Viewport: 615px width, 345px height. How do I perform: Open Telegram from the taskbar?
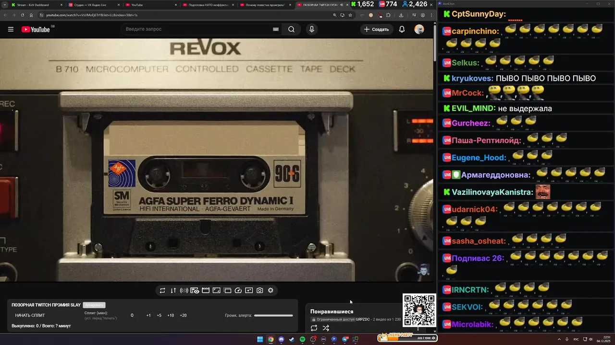(345, 339)
